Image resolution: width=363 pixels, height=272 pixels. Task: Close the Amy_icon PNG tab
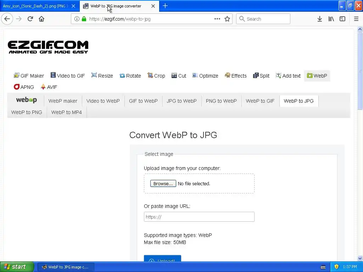click(x=73, y=6)
